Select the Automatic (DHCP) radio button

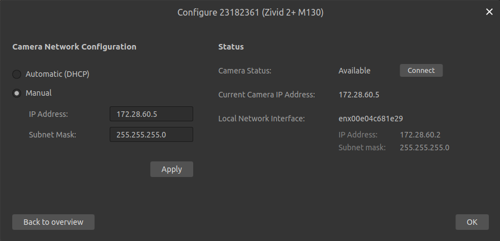click(x=17, y=74)
